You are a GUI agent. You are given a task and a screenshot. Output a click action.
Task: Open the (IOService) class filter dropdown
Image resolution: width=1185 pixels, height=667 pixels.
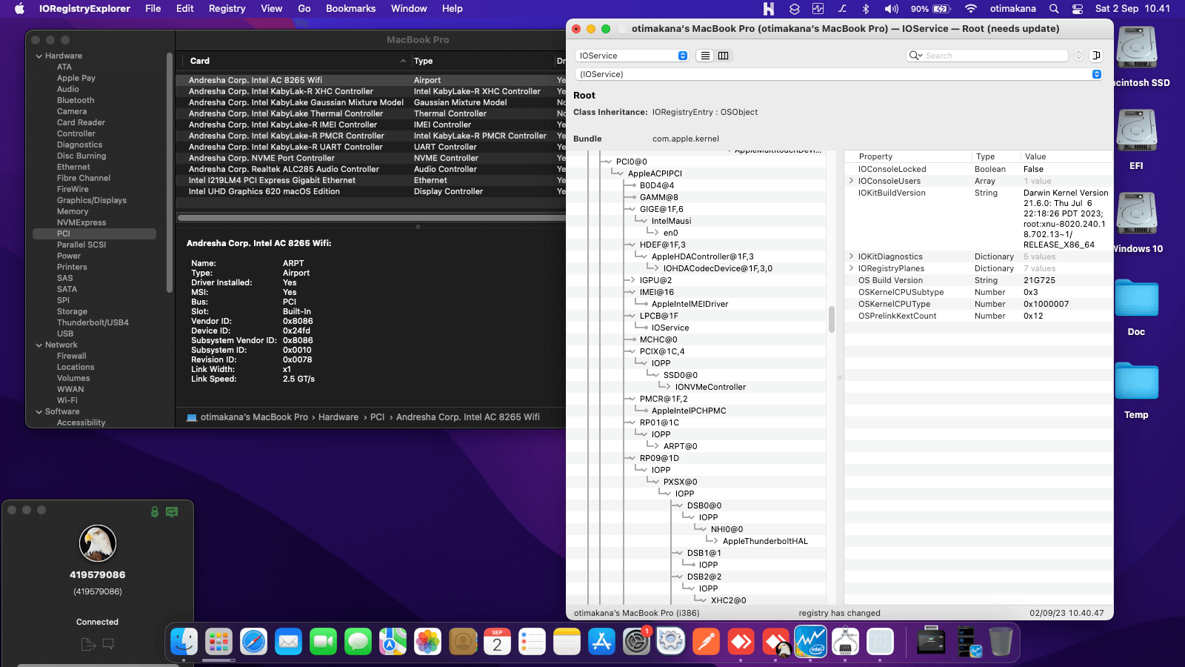[x=839, y=74]
